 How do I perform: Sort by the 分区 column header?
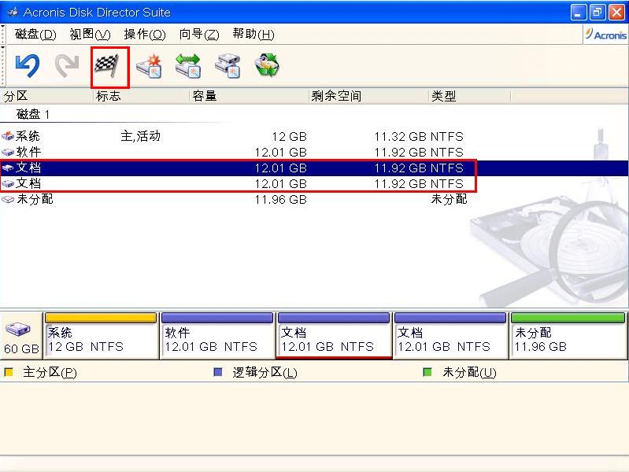point(46,96)
